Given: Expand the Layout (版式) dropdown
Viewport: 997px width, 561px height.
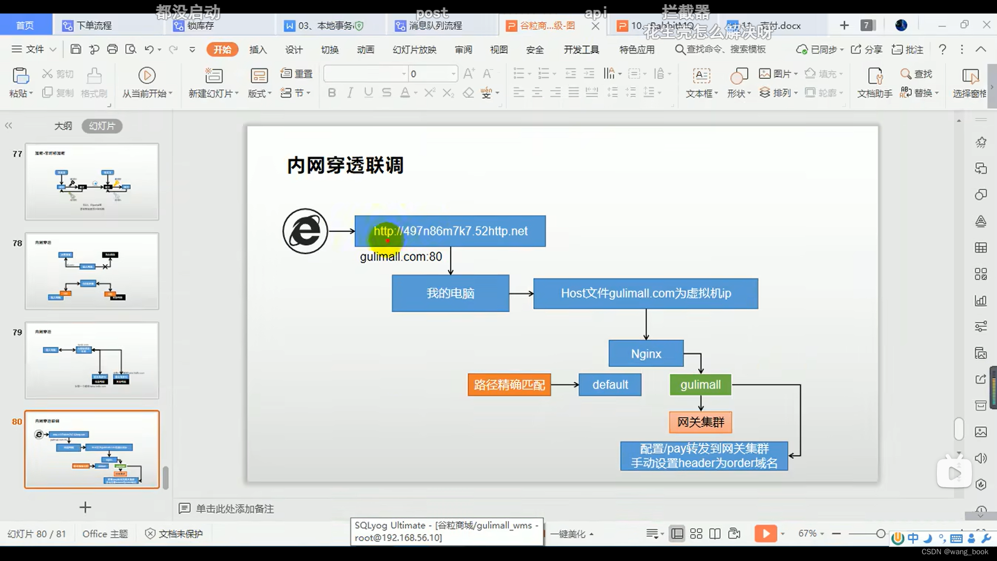Looking at the screenshot, I should [259, 94].
